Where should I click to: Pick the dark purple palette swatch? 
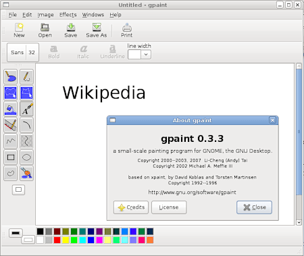coord(99,231)
